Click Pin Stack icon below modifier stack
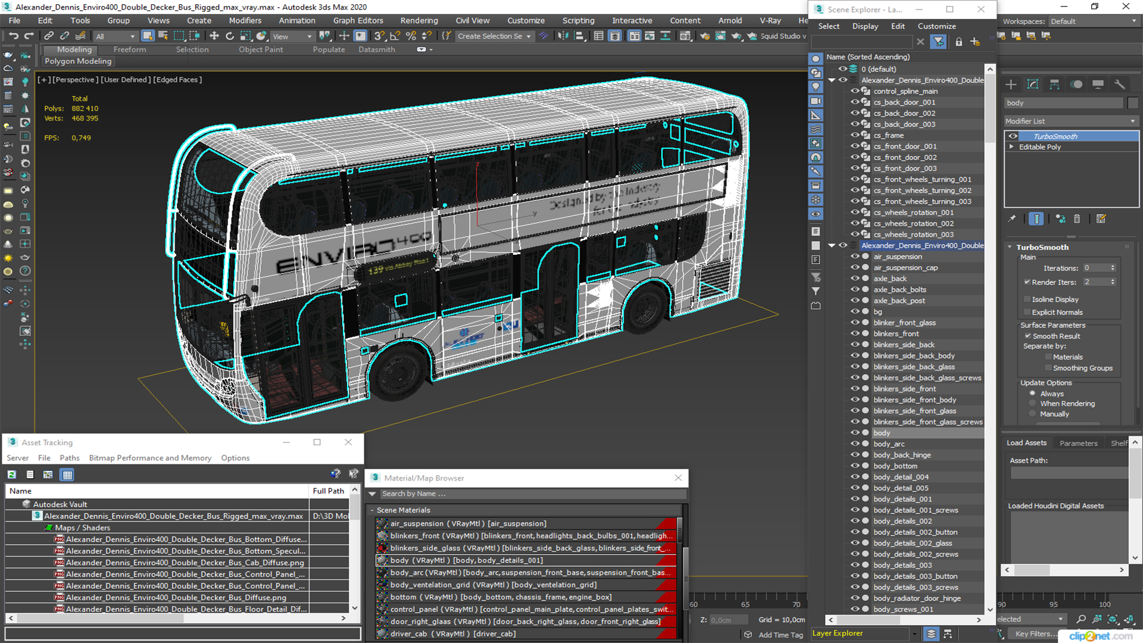 [x=1012, y=219]
